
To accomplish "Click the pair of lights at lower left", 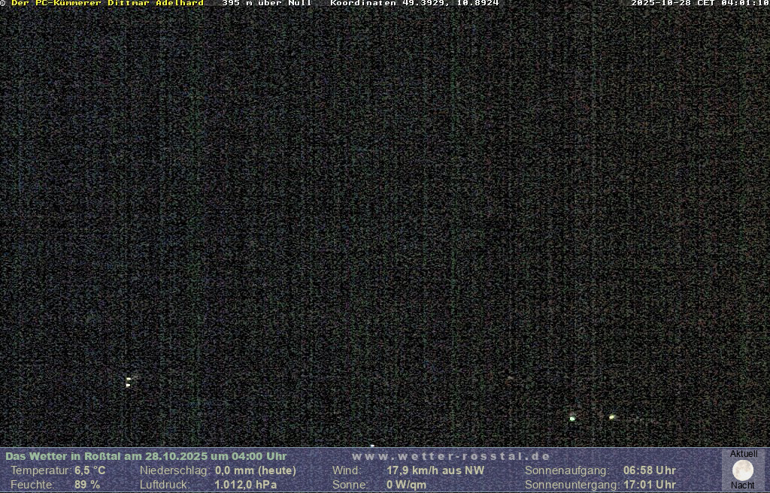I will 129,382.
